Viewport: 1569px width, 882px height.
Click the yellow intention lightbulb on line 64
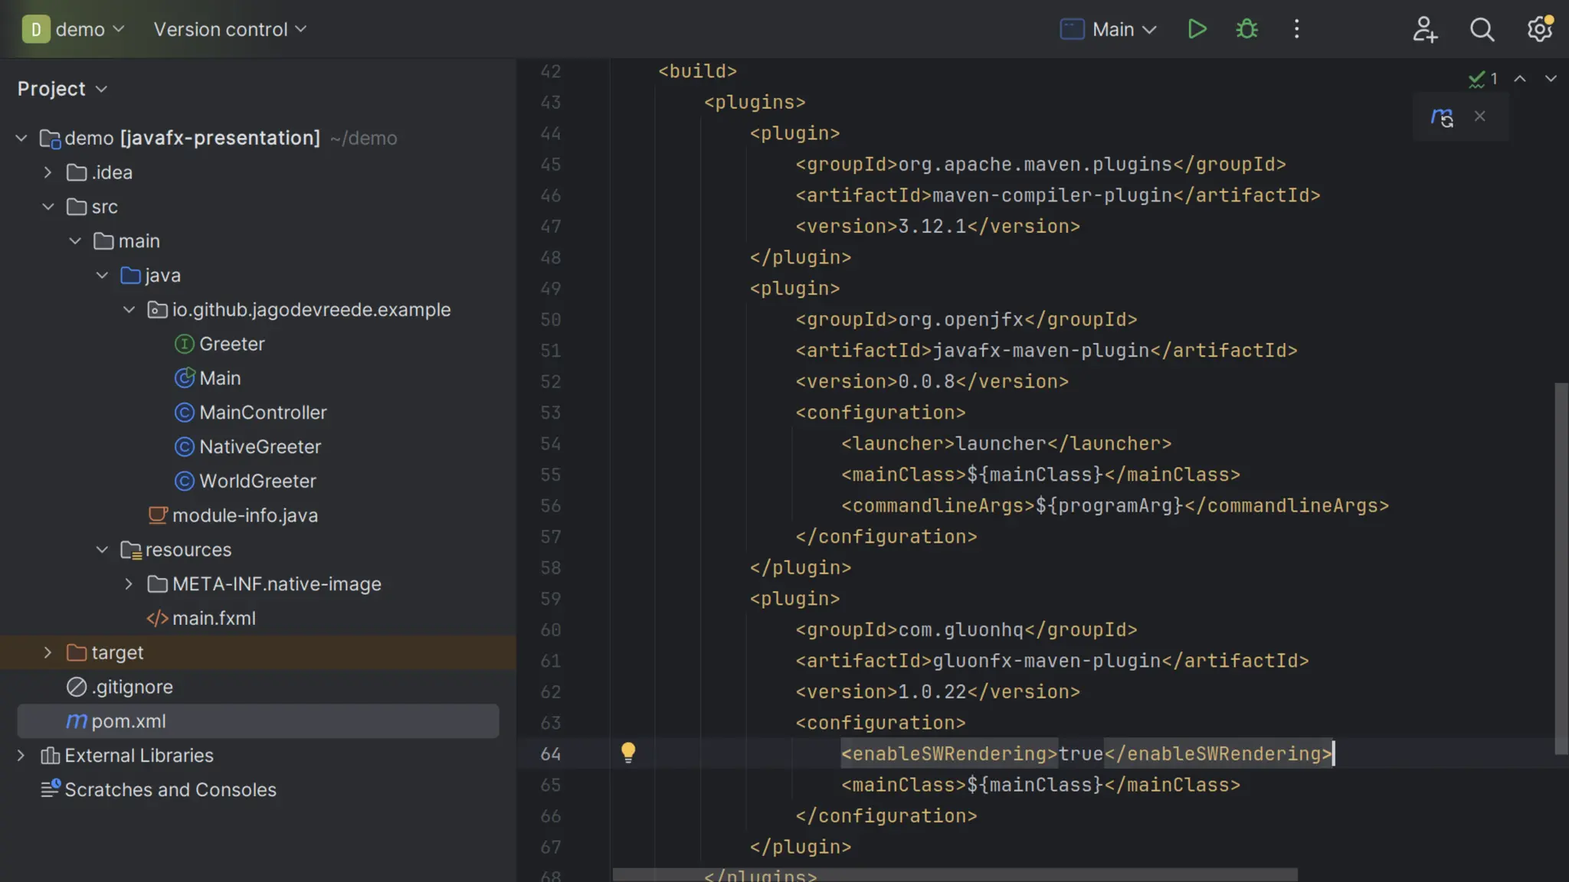(x=628, y=752)
